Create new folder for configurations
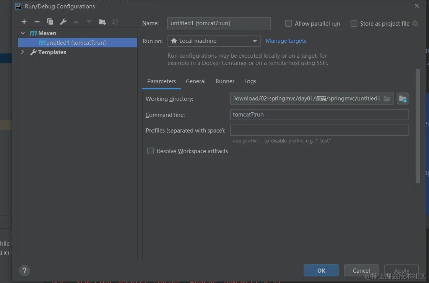 click(x=102, y=22)
